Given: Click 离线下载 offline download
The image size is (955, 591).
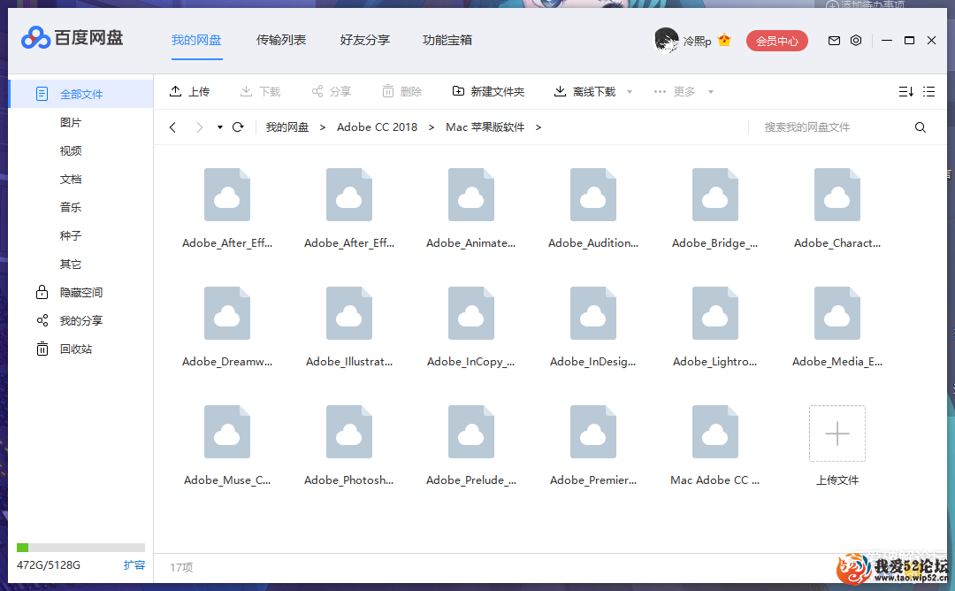Looking at the screenshot, I should tap(584, 91).
